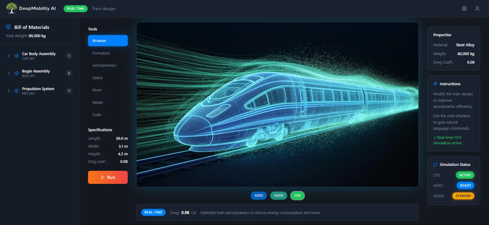Open the user profile icon

pyautogui.click(x=477, y=9)
